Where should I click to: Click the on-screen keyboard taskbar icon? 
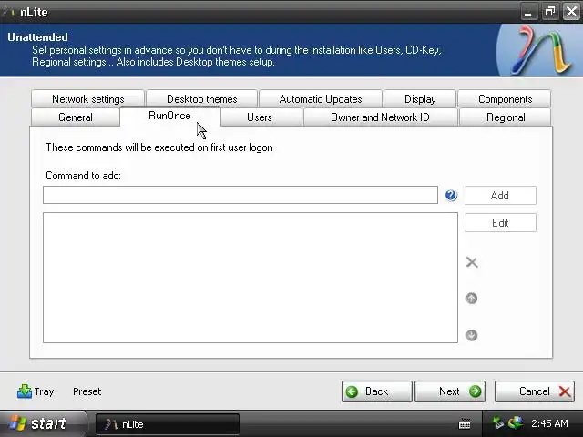point(465,423)
